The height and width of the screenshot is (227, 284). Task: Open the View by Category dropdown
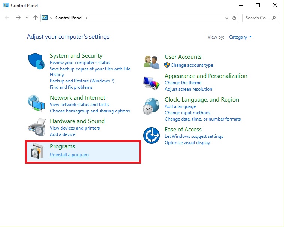pos(240,37)
